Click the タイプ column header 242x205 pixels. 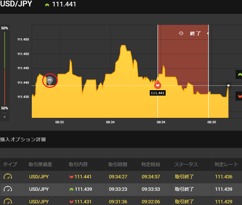tap(10, 164)
